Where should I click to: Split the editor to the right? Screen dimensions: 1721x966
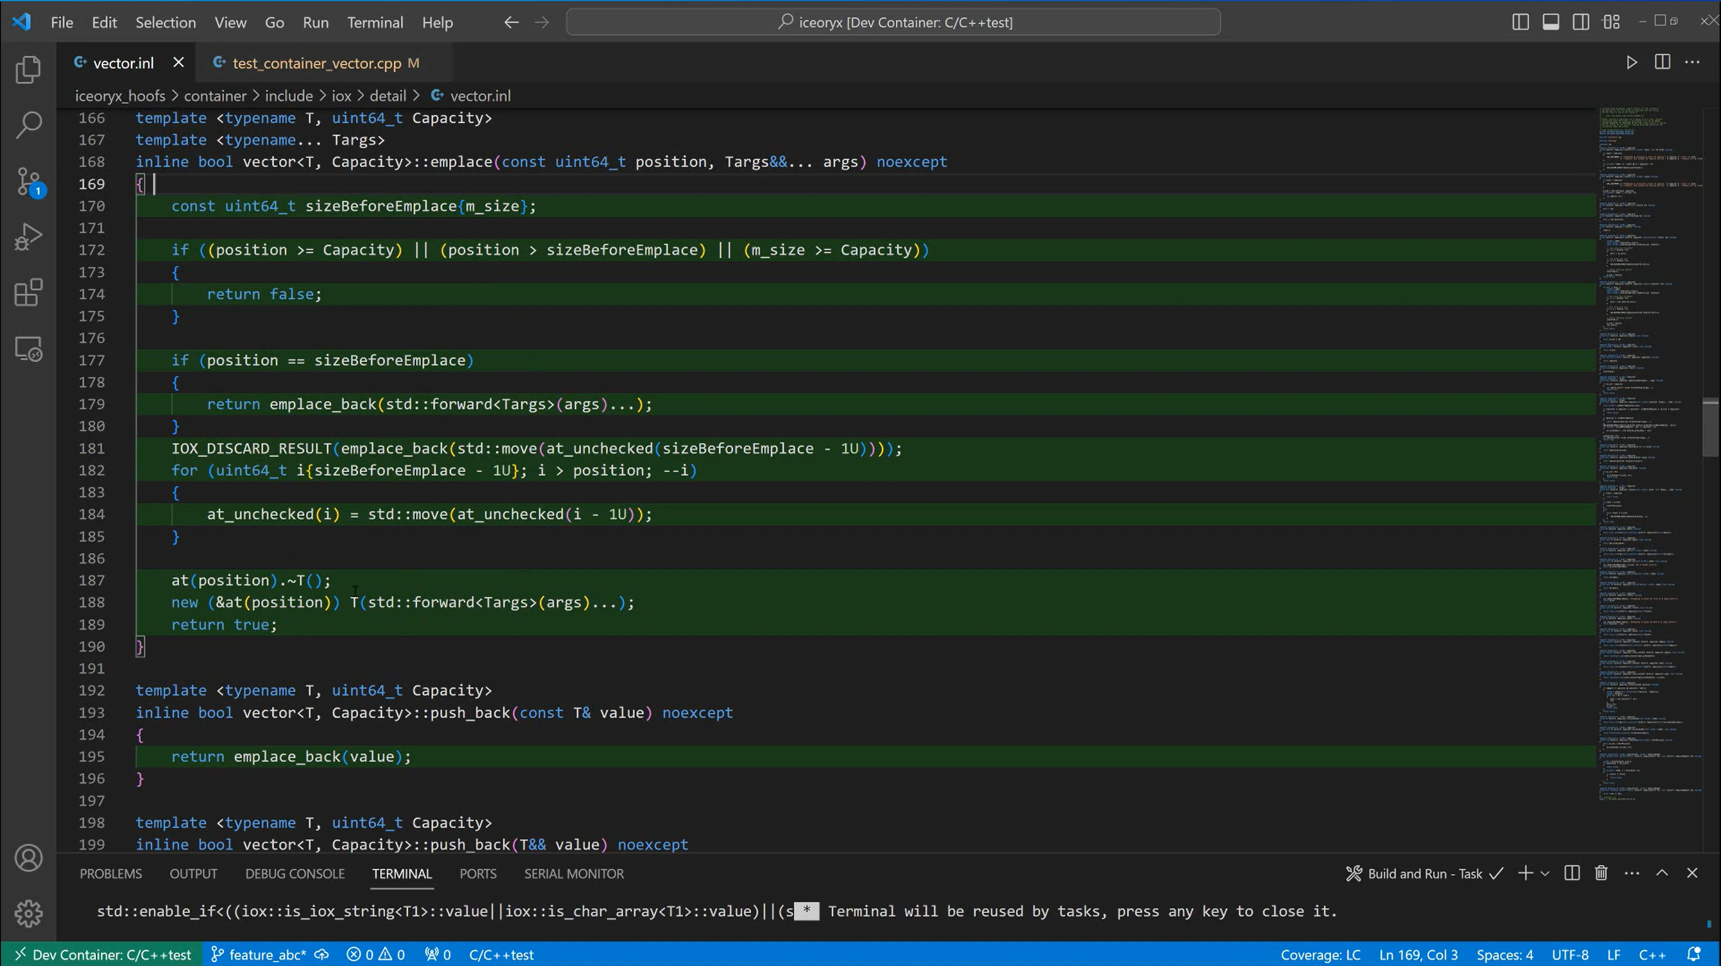point(1662,62)
